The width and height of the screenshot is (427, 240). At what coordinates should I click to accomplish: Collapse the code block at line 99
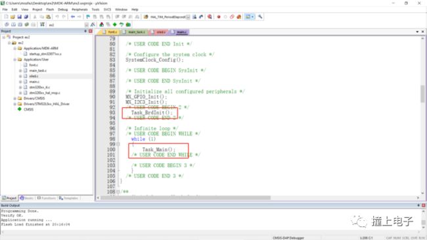pyautogui.click(x=118, y=144)
